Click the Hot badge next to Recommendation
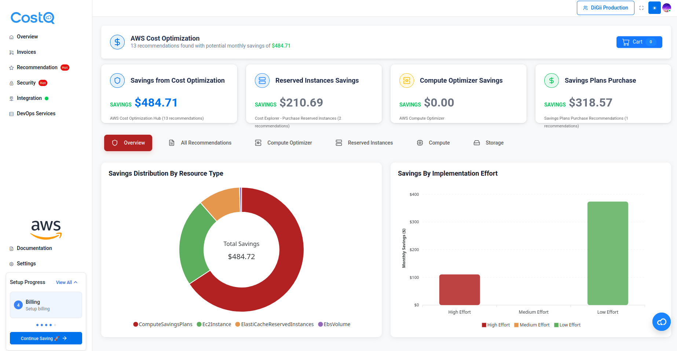Viewport: 677px width, 351px height. tap(65, 68)
